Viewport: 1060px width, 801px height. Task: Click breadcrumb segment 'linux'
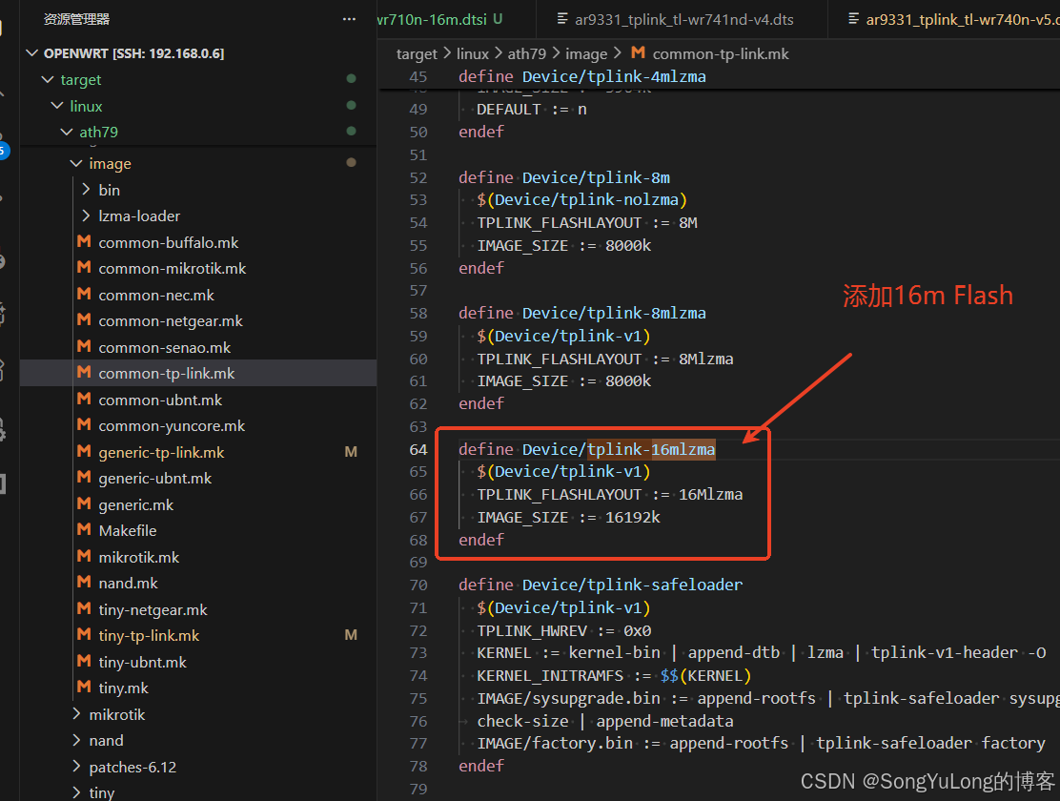[472, 53]
